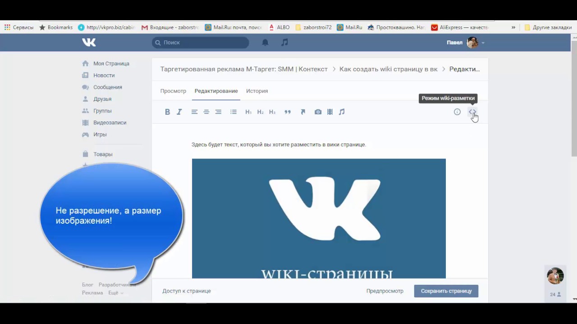This screenshot has width=577, height=324.
Task: Open the Сервисы bookmark
Action: coord(19,27)
